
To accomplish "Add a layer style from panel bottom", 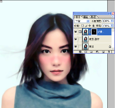I will pyautogui.click(x=80, y=52).
